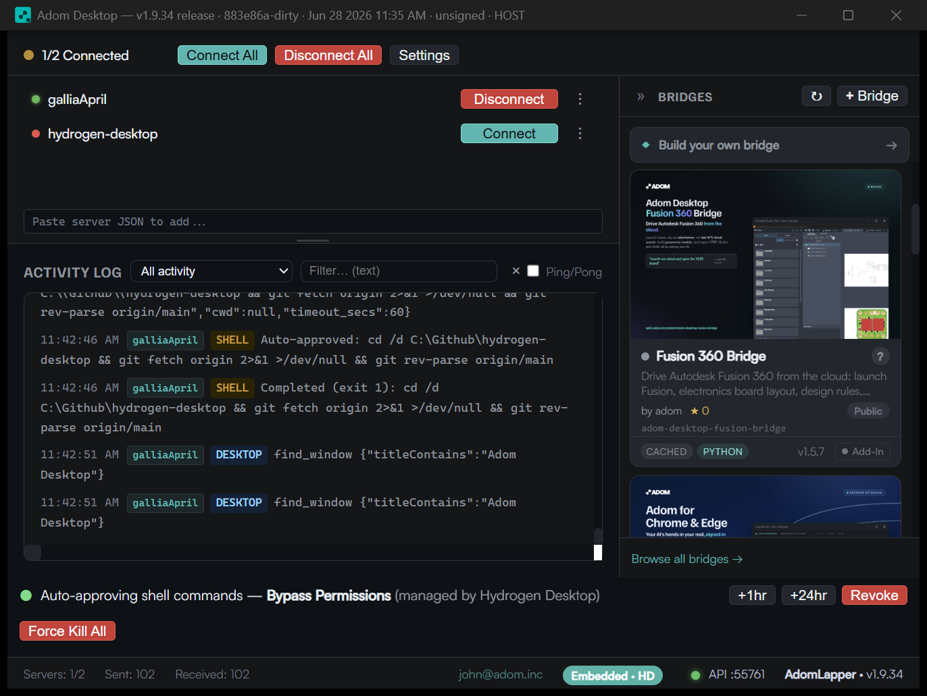Image resolution: width=927 pixels, height=696 pixels.
Task: Extend auto-approval by +1hr
Action: pyautogui.click(x=752, y=595)
